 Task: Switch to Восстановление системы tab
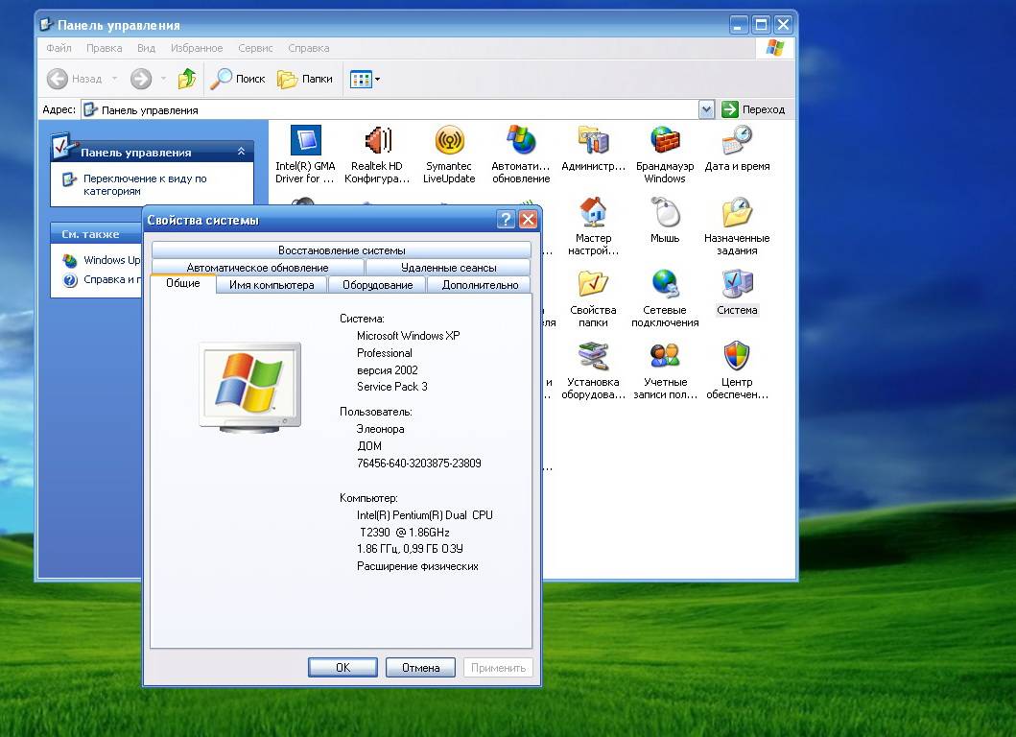(x=342, y=250)
